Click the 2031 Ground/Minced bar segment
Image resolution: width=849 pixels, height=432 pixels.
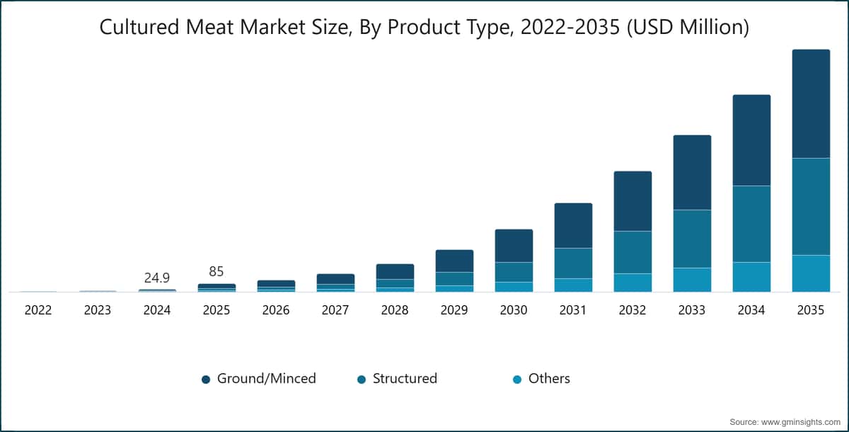click(x=573, y=226)
